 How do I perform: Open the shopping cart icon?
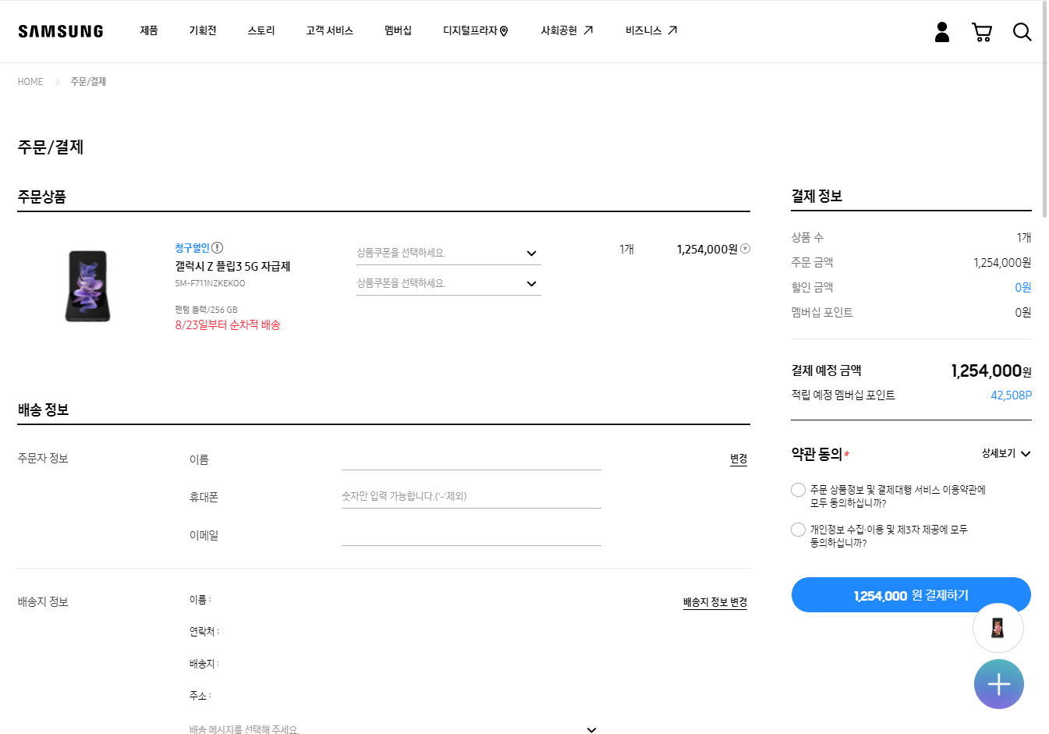[982, 32]
